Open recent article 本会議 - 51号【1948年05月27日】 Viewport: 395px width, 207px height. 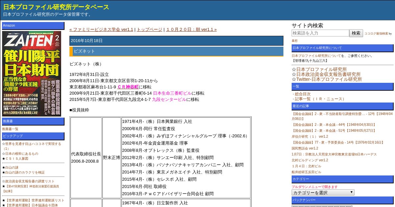pos(333,131)
